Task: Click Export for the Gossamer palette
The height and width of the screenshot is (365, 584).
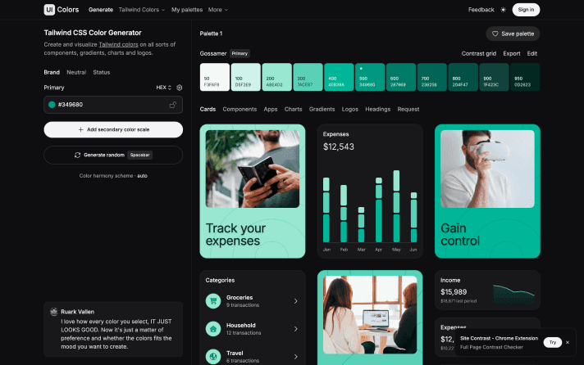Action: pyautogui.click(x=511, y=53)
